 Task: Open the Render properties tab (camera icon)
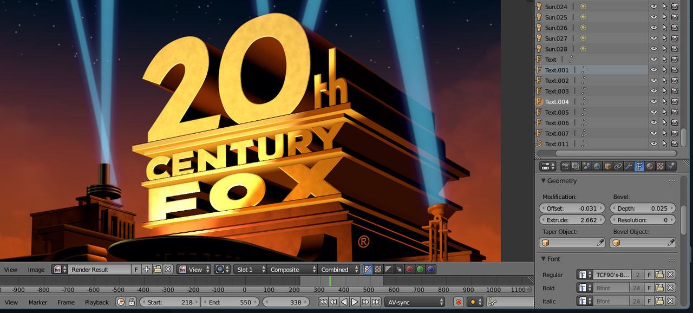point(565,166)
